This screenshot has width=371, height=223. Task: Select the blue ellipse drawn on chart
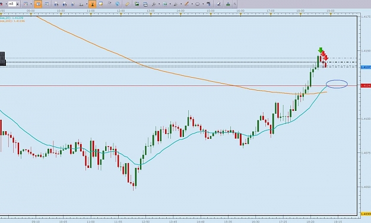point(337,84)
